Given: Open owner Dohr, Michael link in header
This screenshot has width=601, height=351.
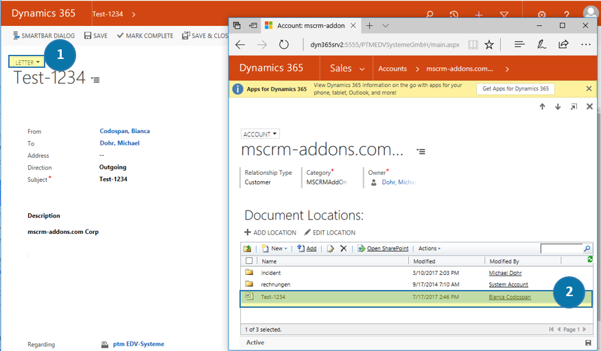Looking at the screenshot, I should point(399,182).
